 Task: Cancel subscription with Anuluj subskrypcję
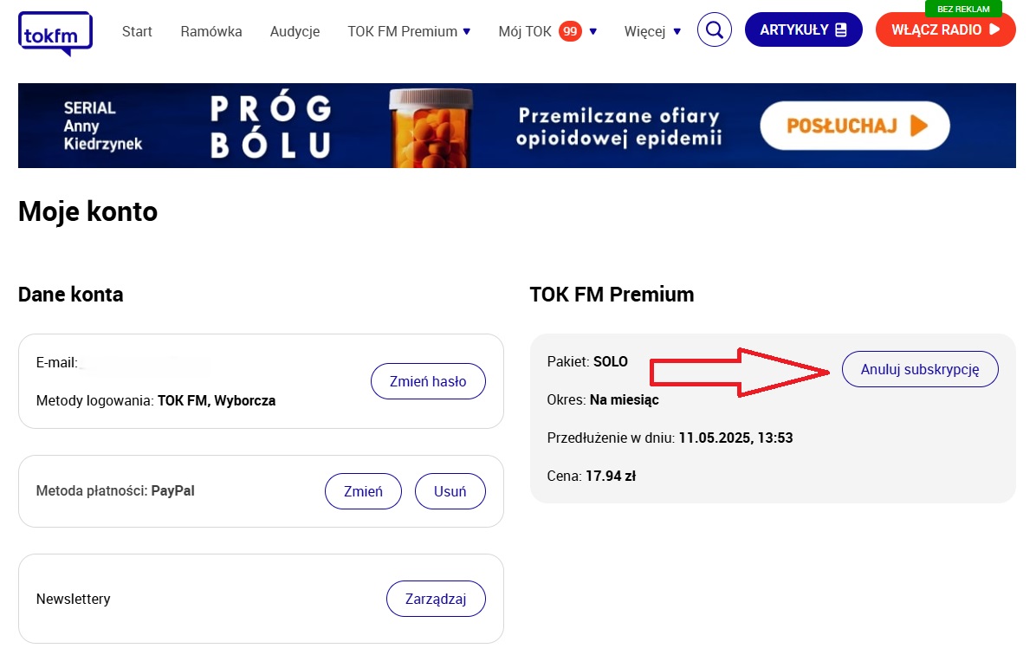click(920, 369)
